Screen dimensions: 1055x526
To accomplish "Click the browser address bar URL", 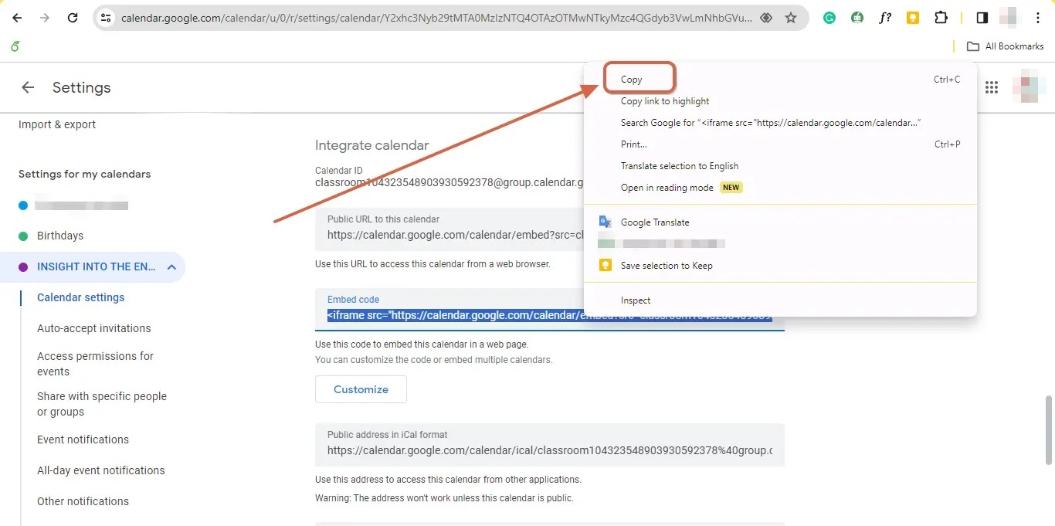I will [x=436, y=18].
